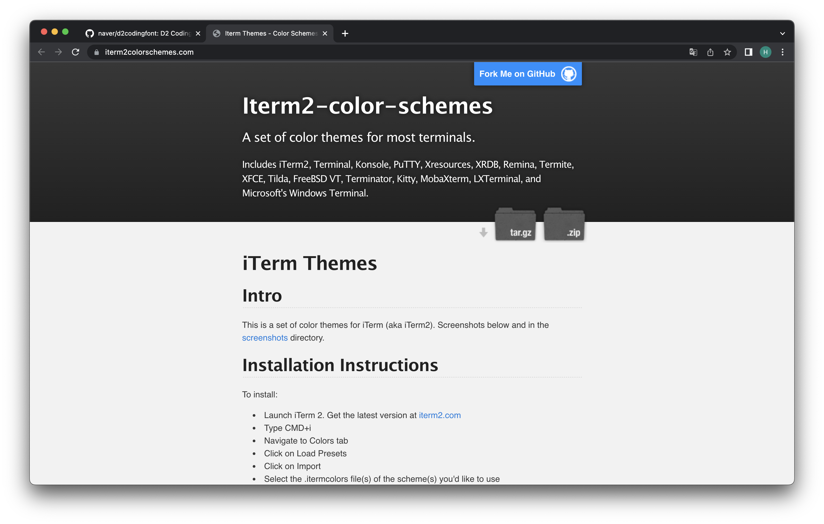Switch to the naver/d2codingfont tab

click(x=143, y=33)
